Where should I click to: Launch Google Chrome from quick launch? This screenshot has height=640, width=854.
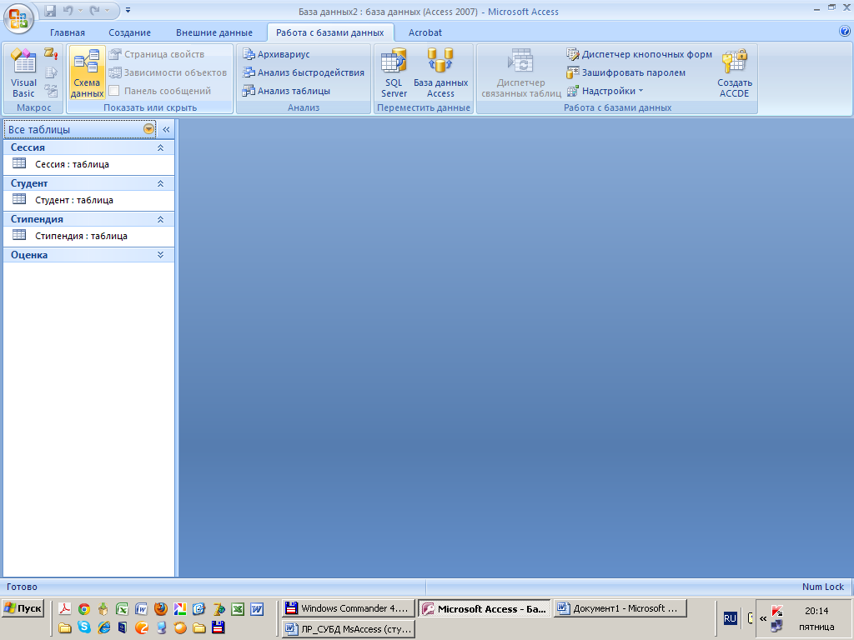(84, 608)
